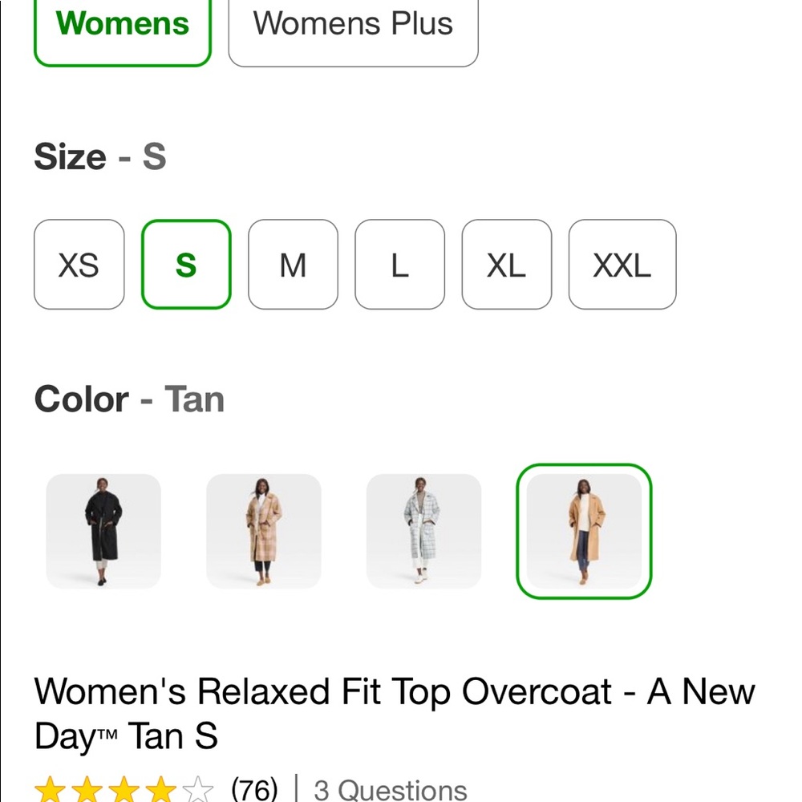
Task: Pick the gray plaid overcoat color variant
Action: pyautogui.click(x=423, y=531)
